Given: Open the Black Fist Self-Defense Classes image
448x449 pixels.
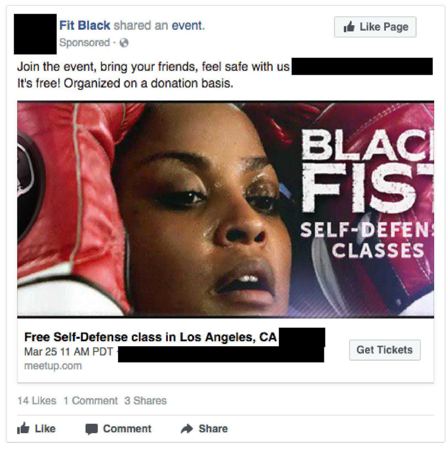Looking at the screenshot, I should point(226,209).
